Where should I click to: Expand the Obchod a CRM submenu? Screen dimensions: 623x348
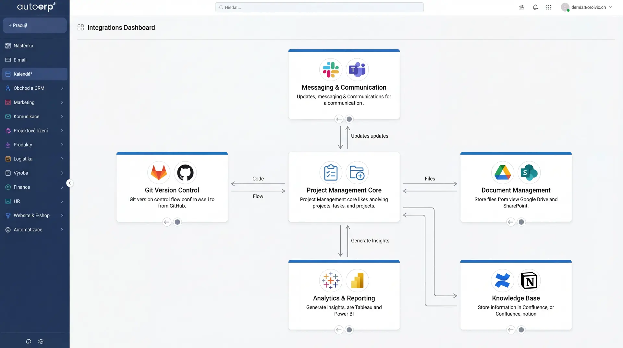62,88
